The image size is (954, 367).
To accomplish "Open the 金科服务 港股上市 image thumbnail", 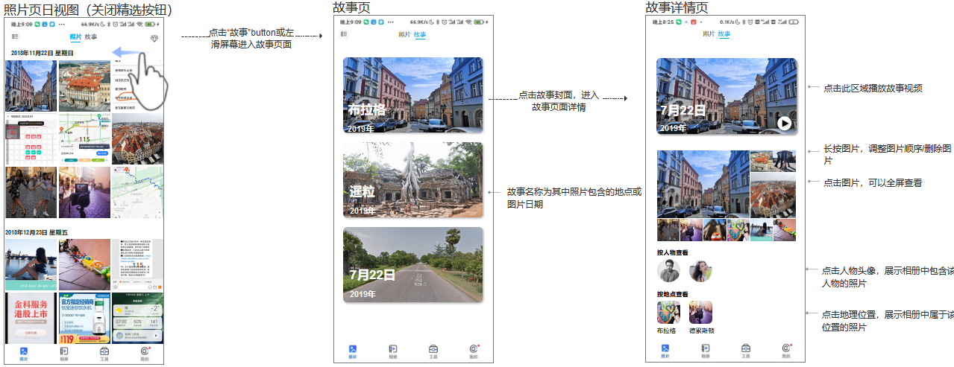I will pyautogui.click(x=31, y=317).
